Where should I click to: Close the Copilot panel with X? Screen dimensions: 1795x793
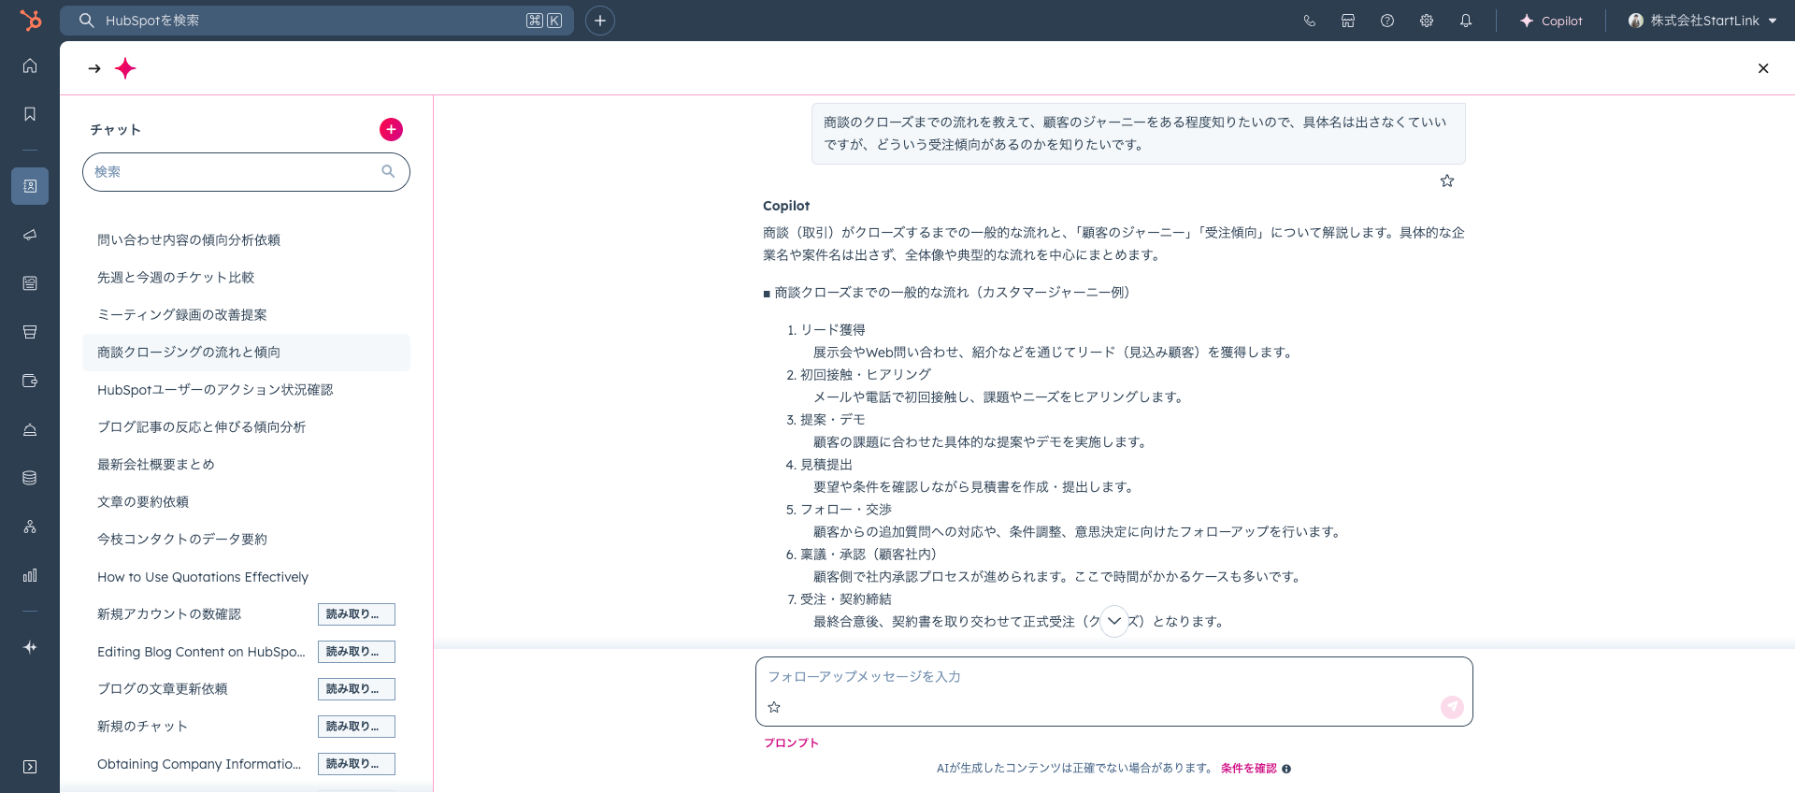point(1763,68)
